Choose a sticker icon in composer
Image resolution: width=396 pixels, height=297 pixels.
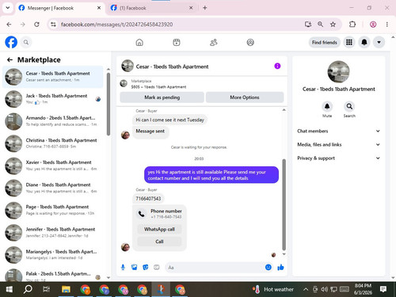[x=146, y=268]
